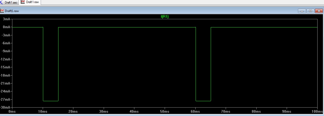Click the -15mA vertical axis label
The image size is (324, 116).
(x=5, y=67)
